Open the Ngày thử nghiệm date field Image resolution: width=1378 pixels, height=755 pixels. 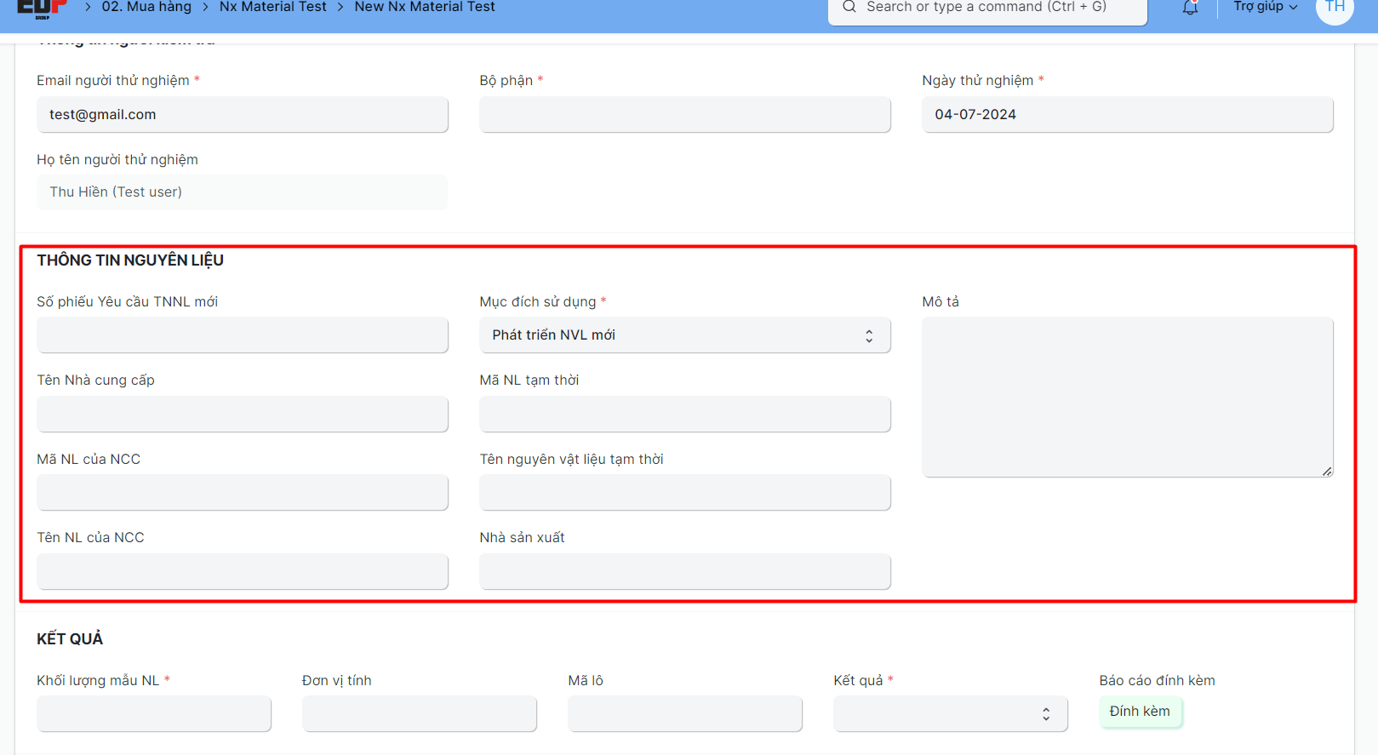tap(1127, 115)
